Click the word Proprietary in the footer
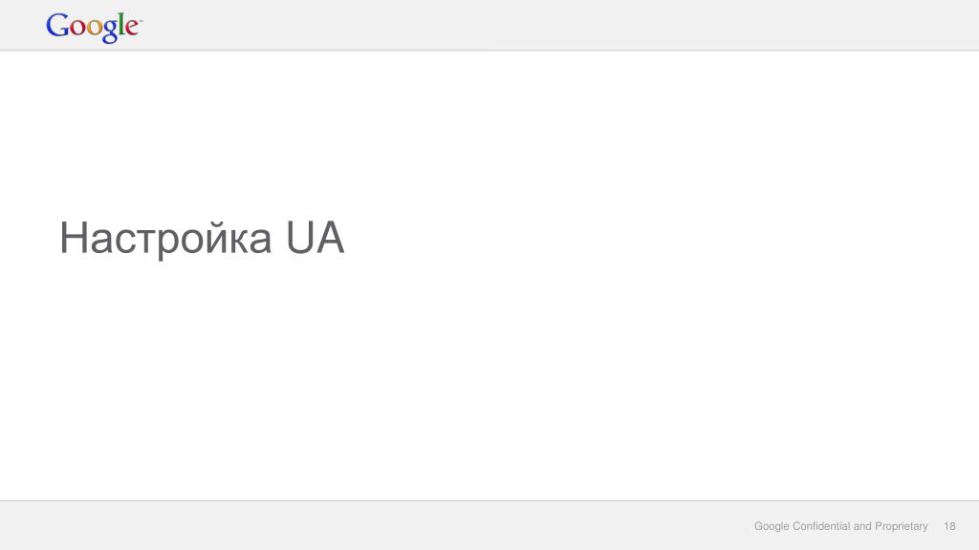Viewport: 979px width, 550px height. pos(901,526)
